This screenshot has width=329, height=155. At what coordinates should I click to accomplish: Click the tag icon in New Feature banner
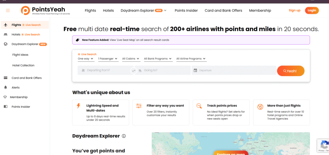[x=77, y=40]
